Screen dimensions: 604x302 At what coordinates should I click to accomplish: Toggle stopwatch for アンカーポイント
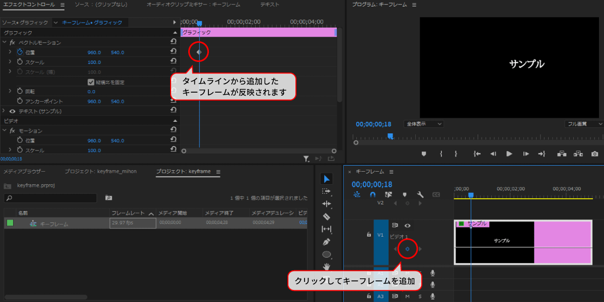point(20,101)
